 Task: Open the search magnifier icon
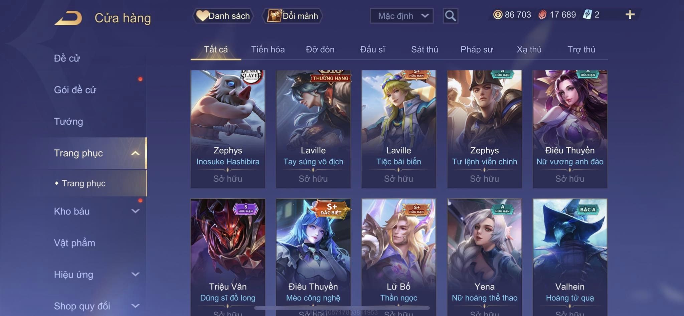[x=450, y=16]
